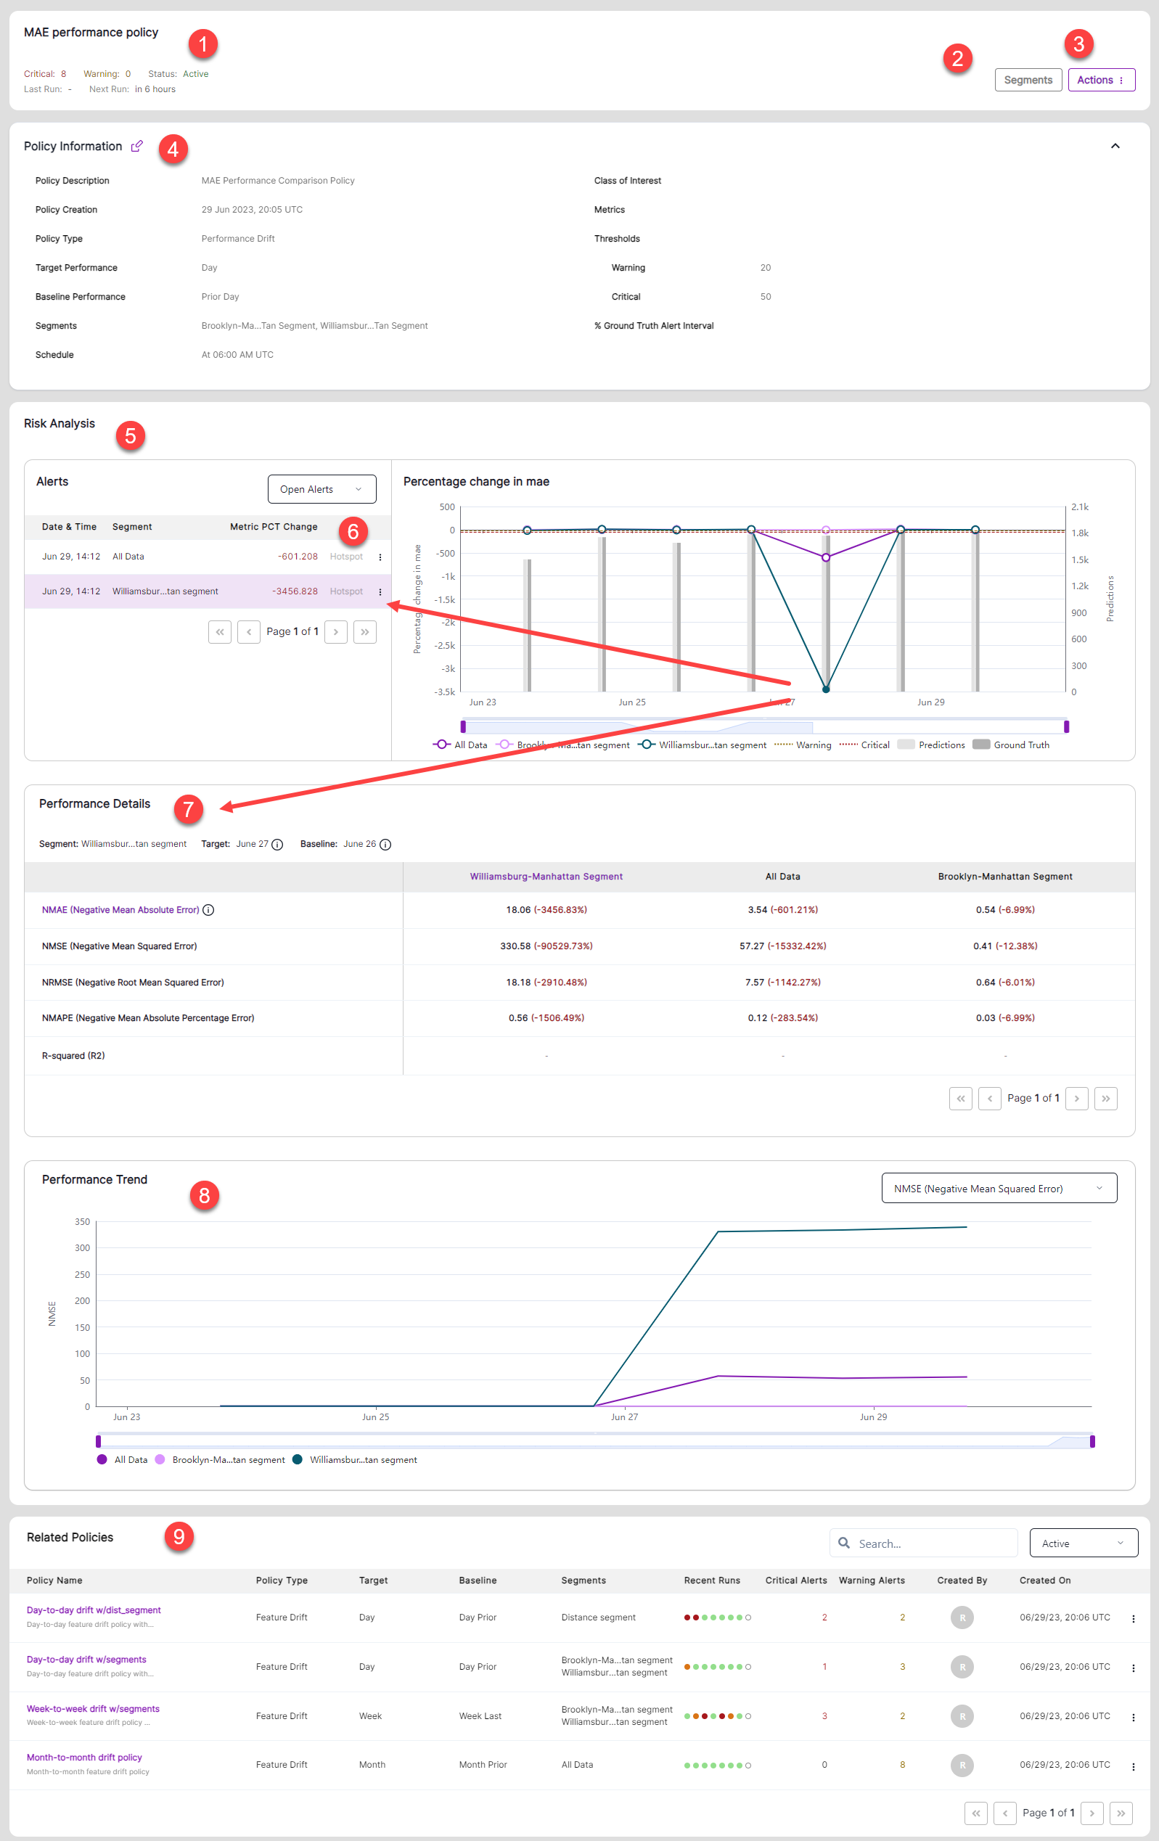
Task: Click NMAE (Negative Mean Absolute Error) link
Action: pos(120,910)
